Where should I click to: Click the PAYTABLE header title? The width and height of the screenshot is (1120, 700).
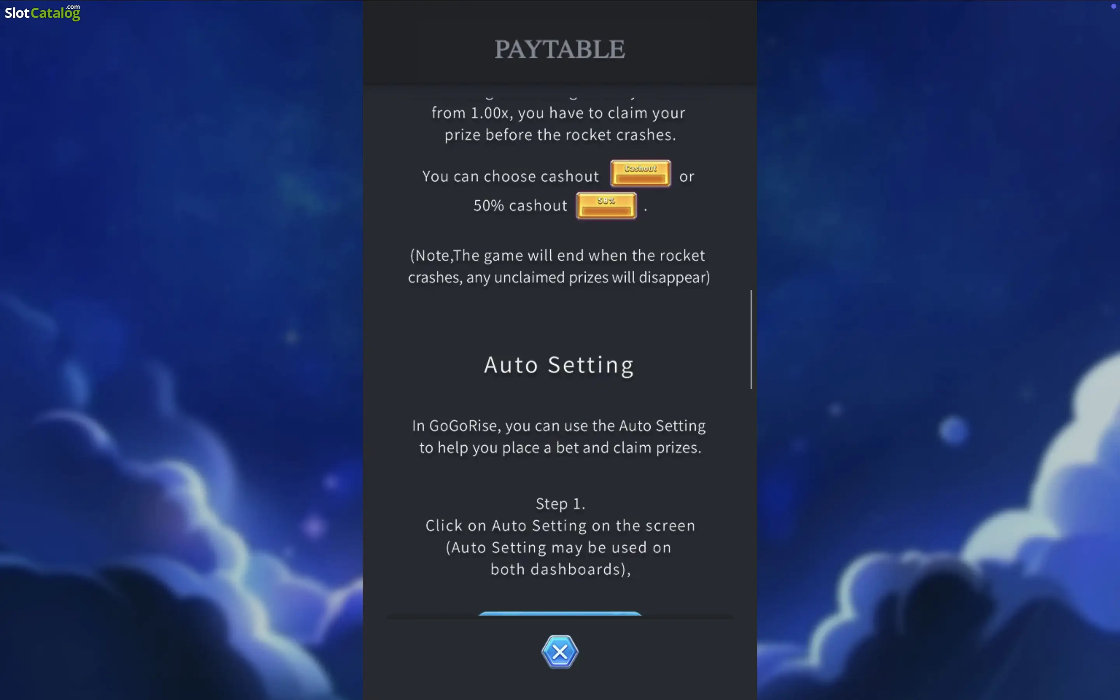(x=560, y=49)
